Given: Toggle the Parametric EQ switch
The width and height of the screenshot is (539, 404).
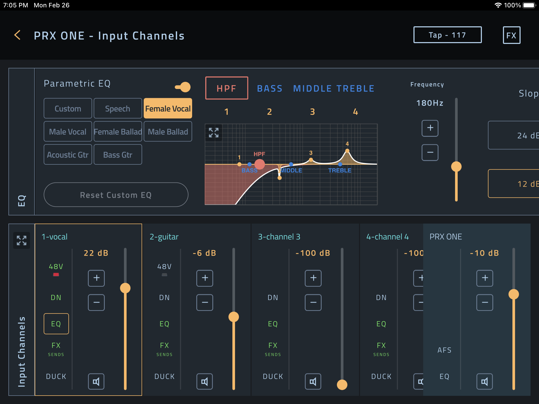Looking at the screenshot, I should pyautogui.click(x=183, y=87).
